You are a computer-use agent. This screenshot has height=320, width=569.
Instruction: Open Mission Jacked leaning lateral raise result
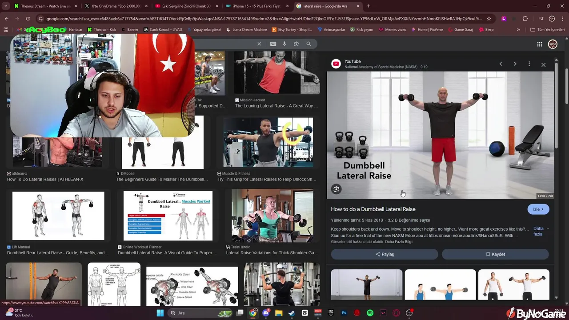[x=276, y=72]
